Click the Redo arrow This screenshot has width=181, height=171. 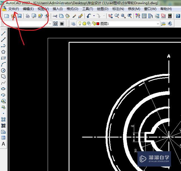(98, 16)
